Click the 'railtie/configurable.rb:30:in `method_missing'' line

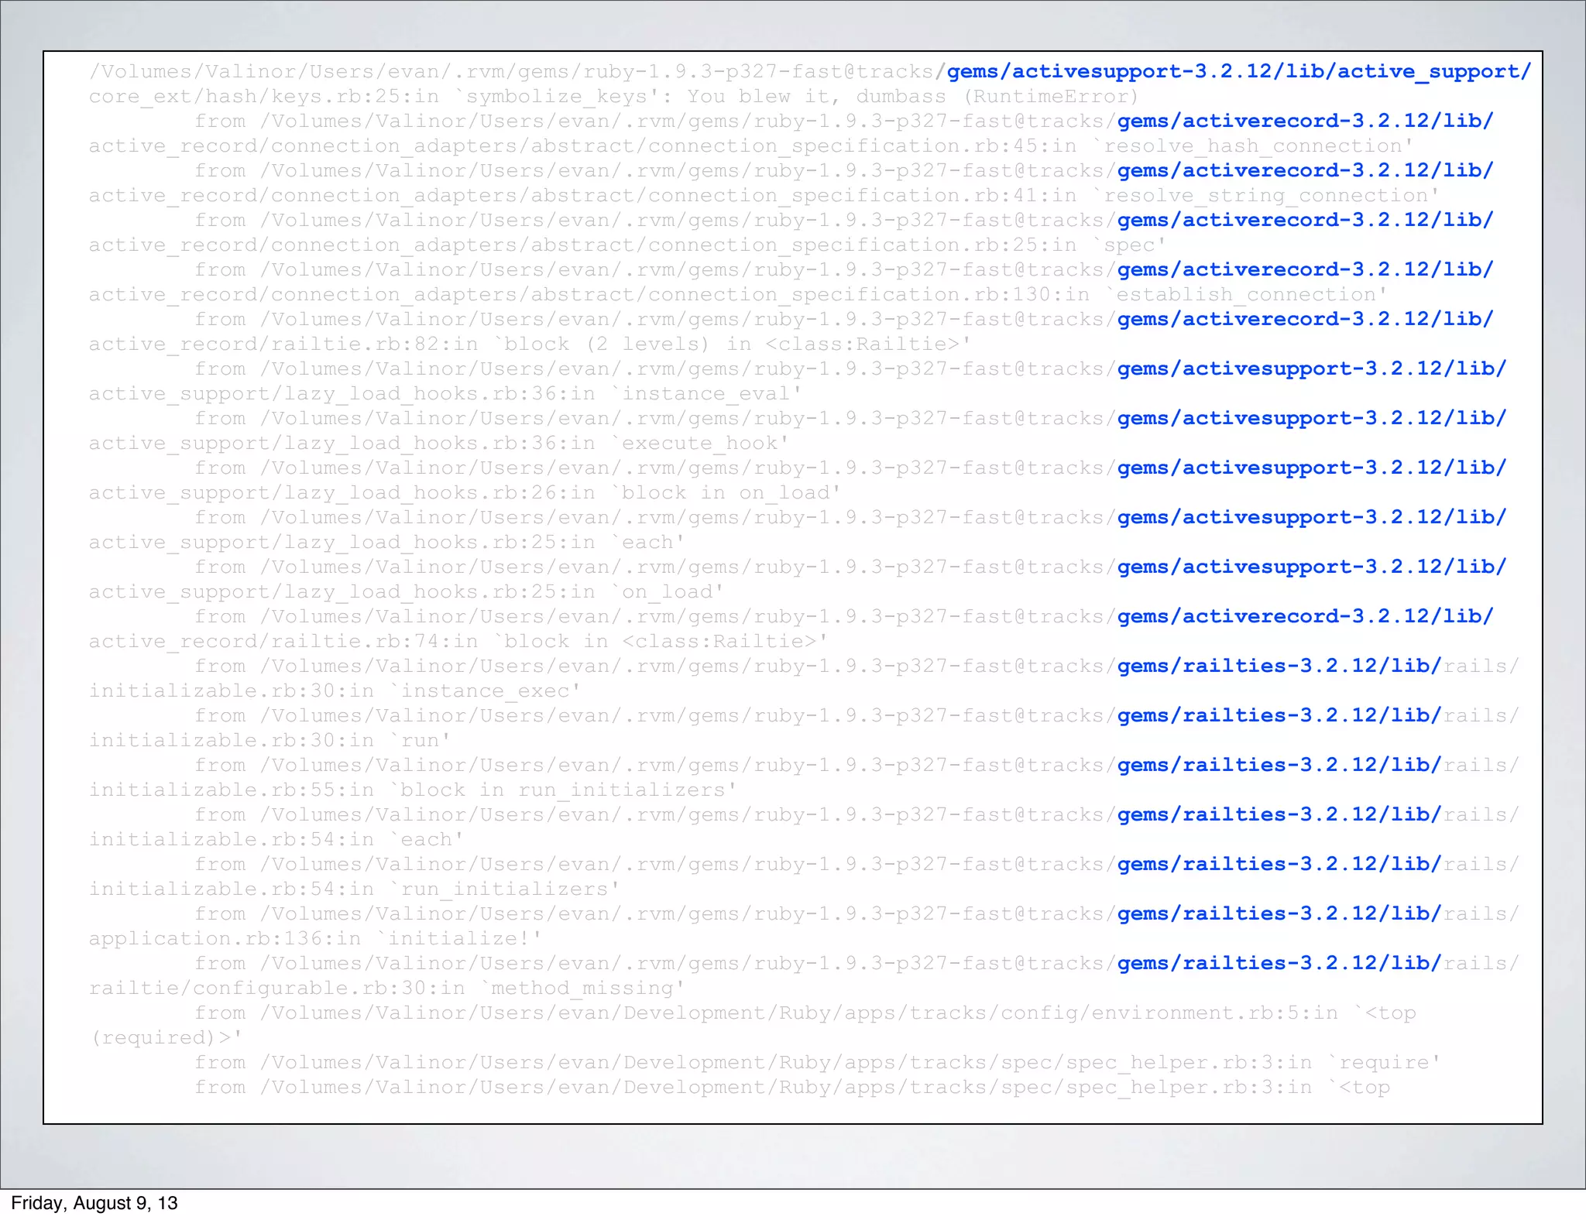point(386,988)
